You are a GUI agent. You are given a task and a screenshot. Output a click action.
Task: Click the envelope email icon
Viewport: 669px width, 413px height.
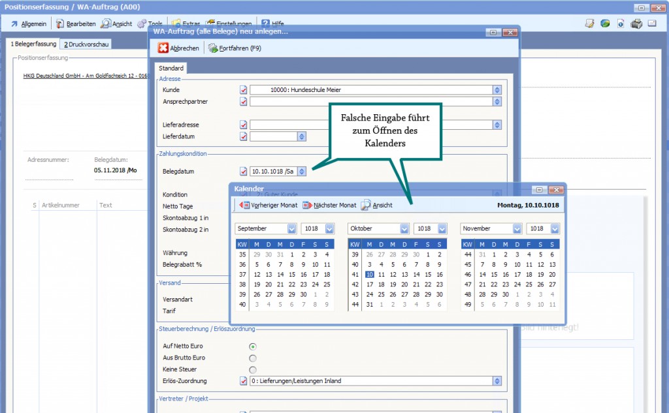coord(652,24)
